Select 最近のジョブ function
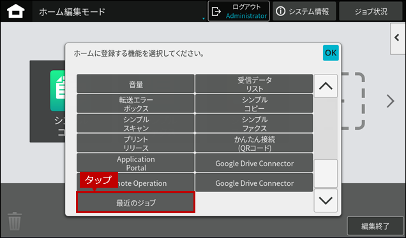The width and height of the screenshot is (406, 238). click(135, 202)
